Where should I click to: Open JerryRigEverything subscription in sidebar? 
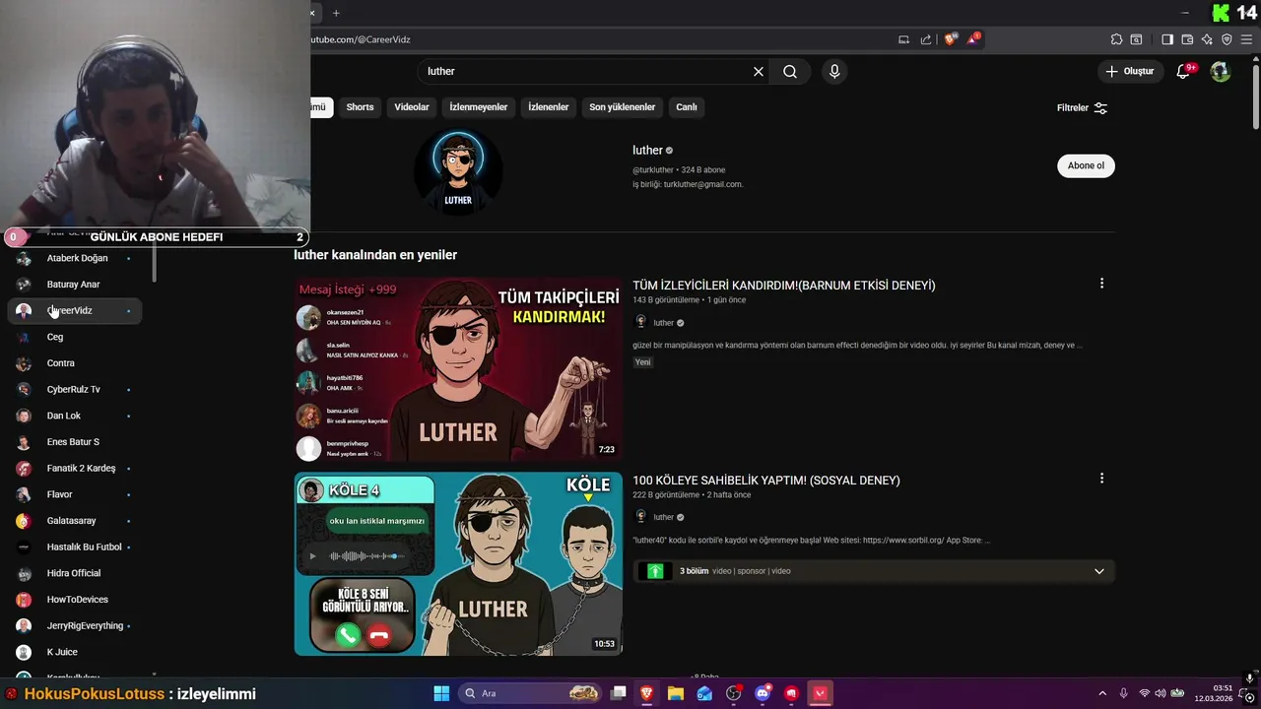pyautogui.click(x=75, y=626)
